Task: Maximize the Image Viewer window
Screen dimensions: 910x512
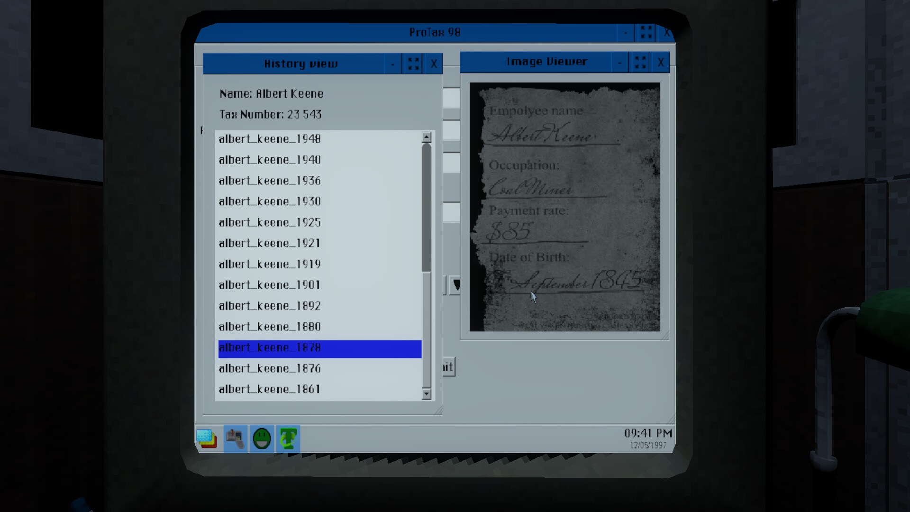Action: 640,62
